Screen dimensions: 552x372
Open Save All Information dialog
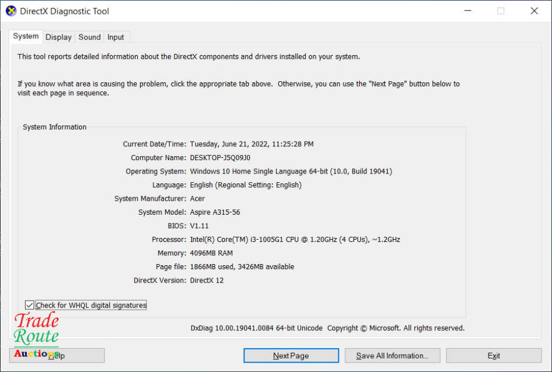(392, 355)
